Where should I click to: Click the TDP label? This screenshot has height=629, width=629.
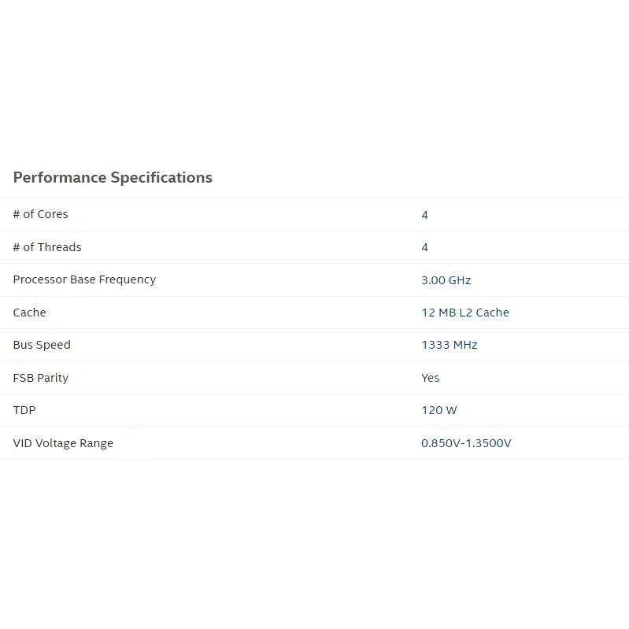pos(24,410)
